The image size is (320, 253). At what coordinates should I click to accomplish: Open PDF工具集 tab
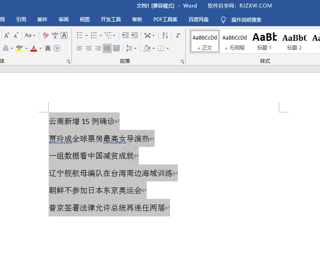[165, 20]
